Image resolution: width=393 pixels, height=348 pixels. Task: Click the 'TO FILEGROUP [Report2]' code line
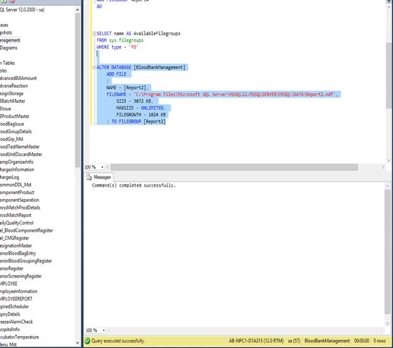click(139, 122)
